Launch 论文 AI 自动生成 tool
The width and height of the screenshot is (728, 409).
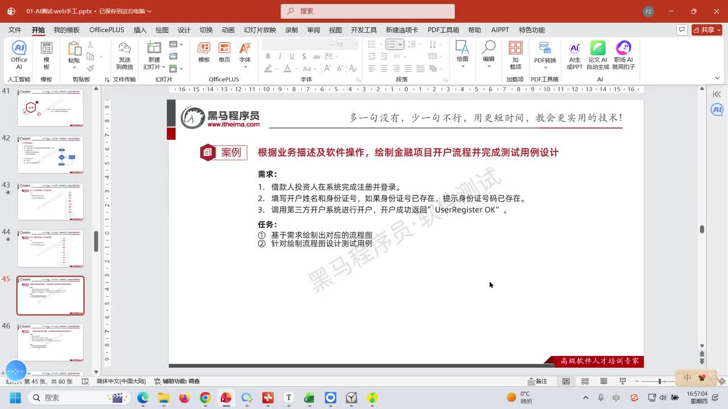[x=598, y=55]
